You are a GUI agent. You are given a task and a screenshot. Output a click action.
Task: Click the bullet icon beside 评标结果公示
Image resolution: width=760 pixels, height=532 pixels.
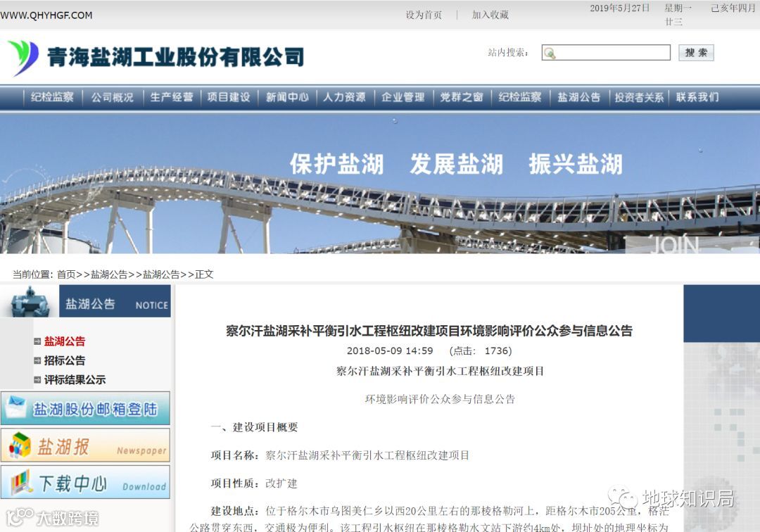tap(37, 380)
